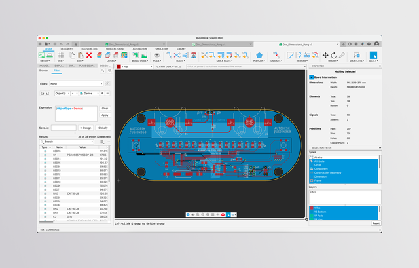The height and width of the screenshot is (268, 419).
Task: Open the ObjectType attribute dropdown
Action: tap(62, 93)
